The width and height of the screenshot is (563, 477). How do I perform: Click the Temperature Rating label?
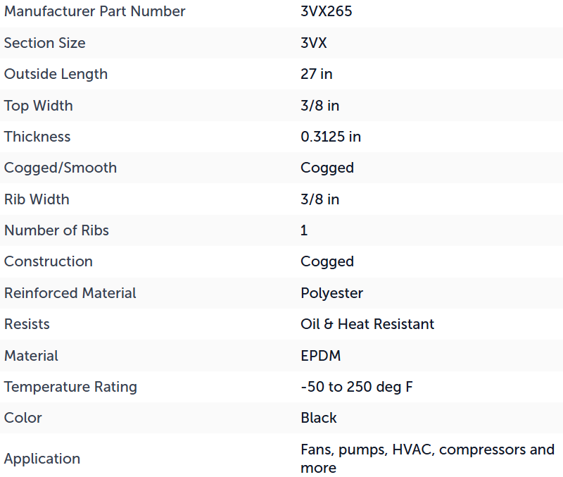(x=71, y=388)
